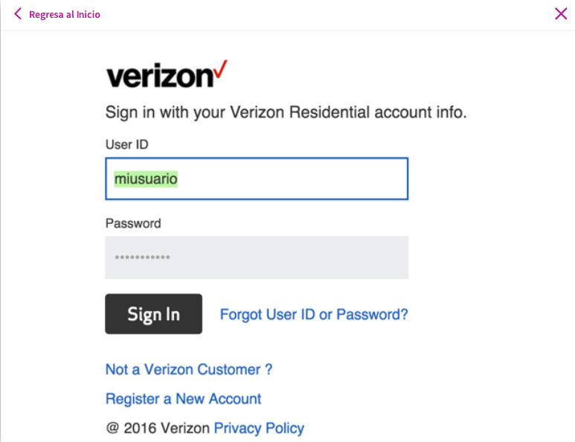The width and height of the screenshot is (575, 442).
Task: Click the masked password dots
Action: point(142,257)
